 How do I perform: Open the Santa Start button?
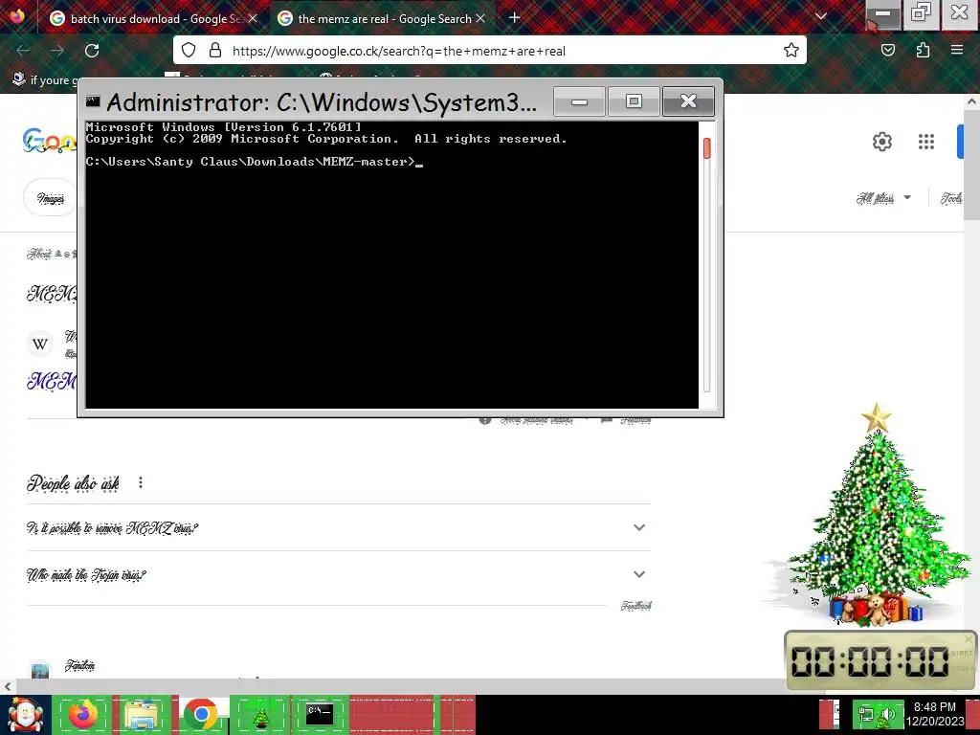click(x=25, y=715)
